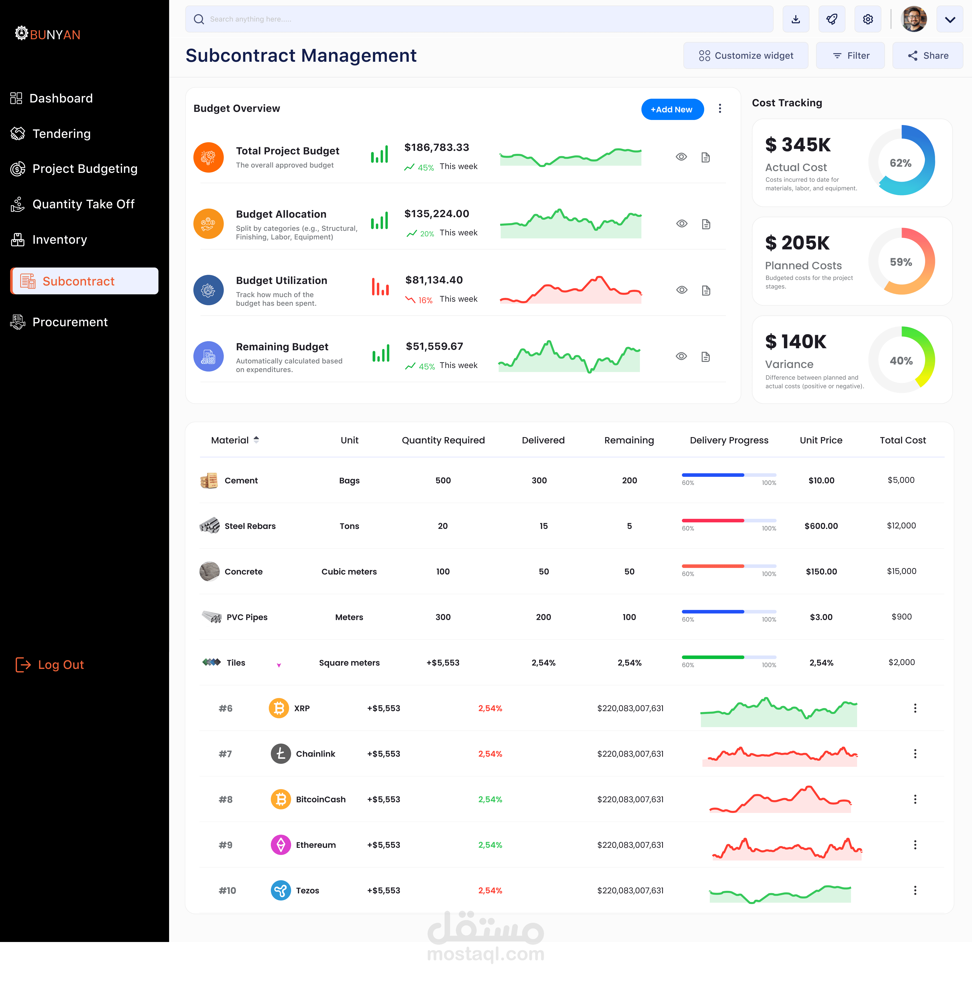Click the search anything input field

pyautogui.click(x=479, y=19)
